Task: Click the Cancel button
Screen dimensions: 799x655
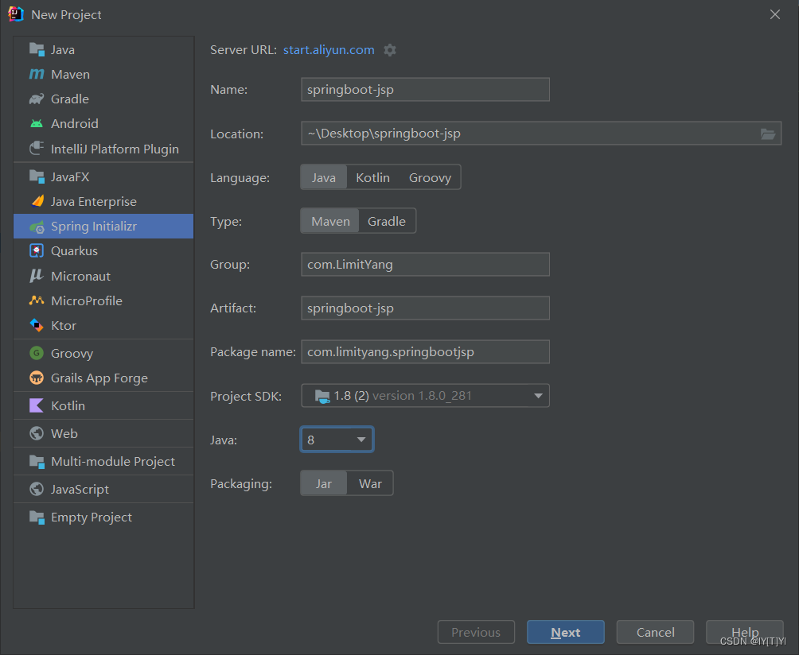Action: coord(655,632)
